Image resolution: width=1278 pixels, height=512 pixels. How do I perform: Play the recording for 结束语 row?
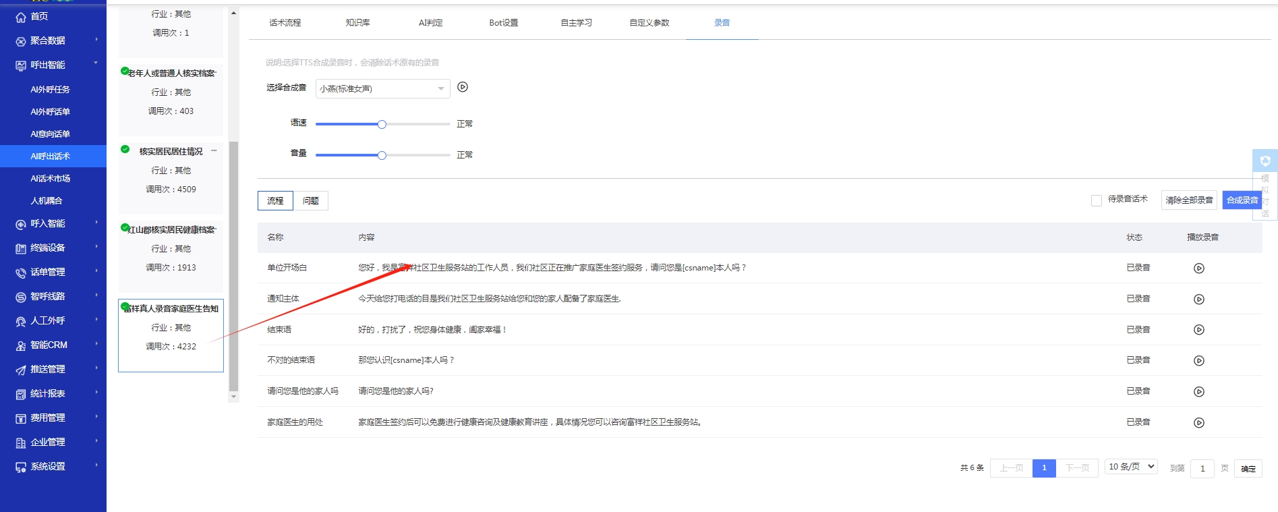tap(1199, 330)
